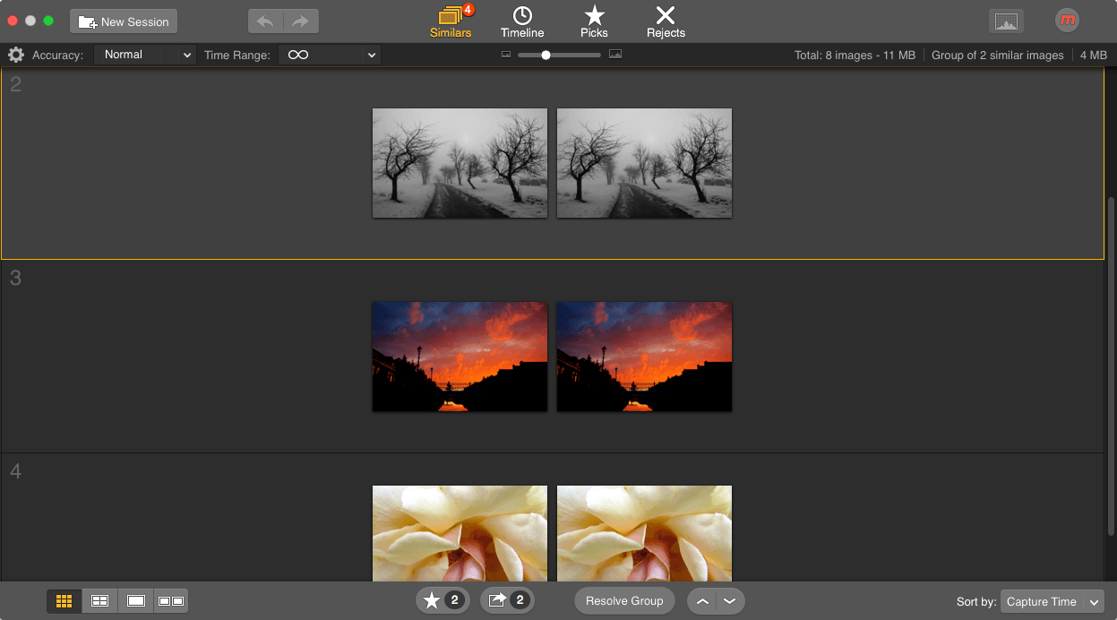Select left sunset thumbnail in group 3
The image size is (1117, 620).
pyautogui.click(x=460, y=357)
